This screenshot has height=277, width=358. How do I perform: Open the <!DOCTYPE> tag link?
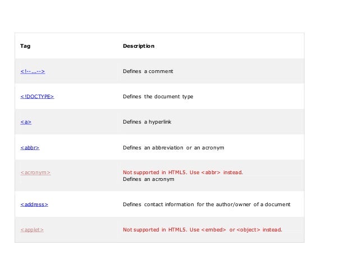pyautogui.click(x=37, y=97)
